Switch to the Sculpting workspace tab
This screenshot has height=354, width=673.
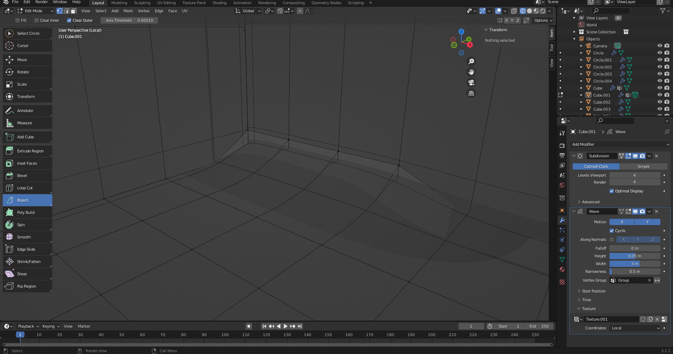pos(142,3)
